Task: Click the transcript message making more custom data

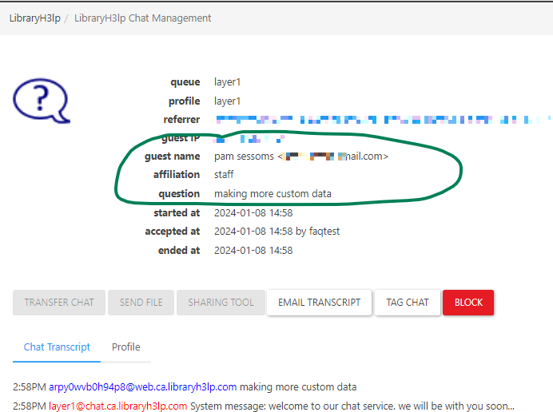Action: coord(298,387)
